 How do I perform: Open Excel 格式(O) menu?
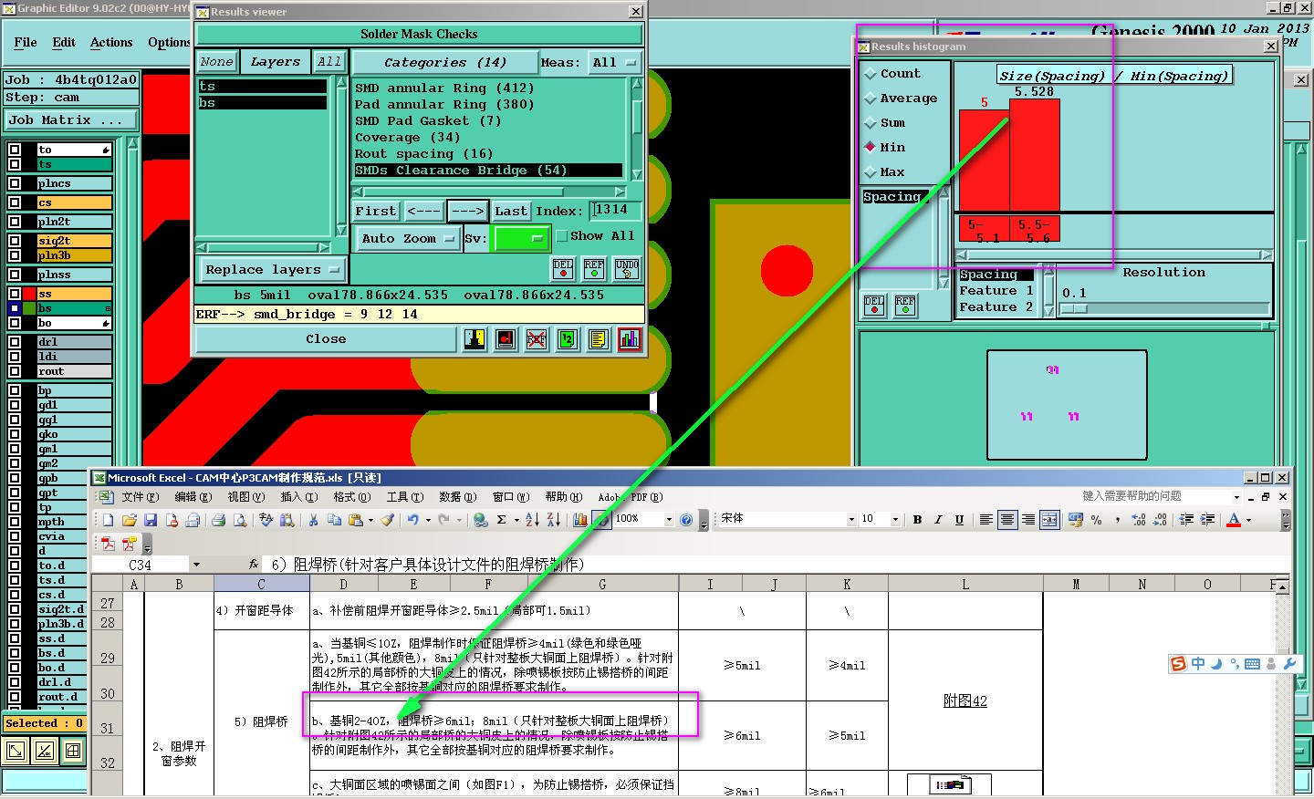(351, 497)
